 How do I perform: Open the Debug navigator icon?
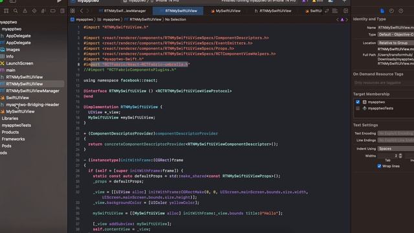43,11
